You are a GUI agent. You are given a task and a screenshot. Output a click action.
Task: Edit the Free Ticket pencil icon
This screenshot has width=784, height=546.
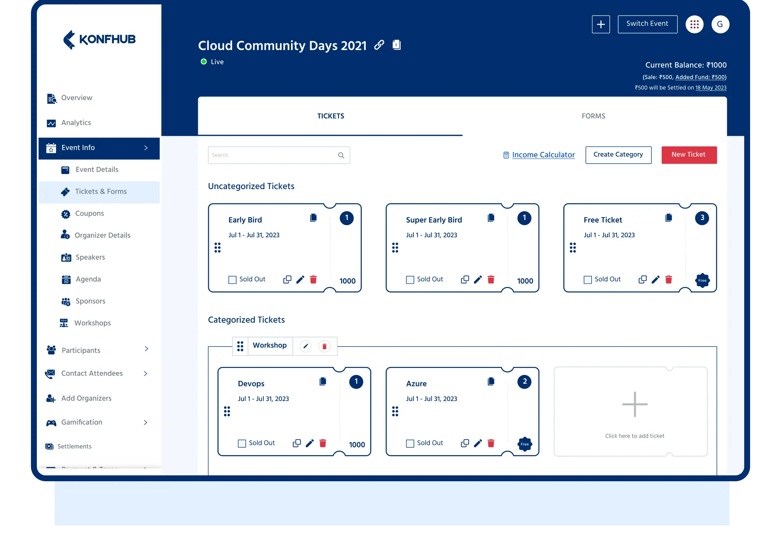[655, 280]
